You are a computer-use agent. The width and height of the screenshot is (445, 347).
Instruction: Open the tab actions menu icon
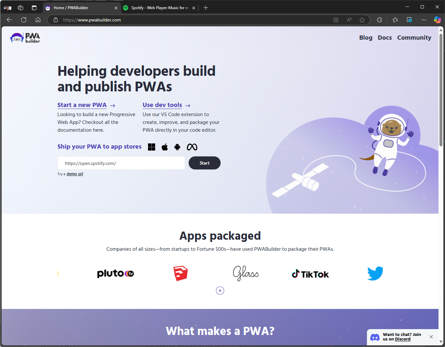(x=34, y=8)
